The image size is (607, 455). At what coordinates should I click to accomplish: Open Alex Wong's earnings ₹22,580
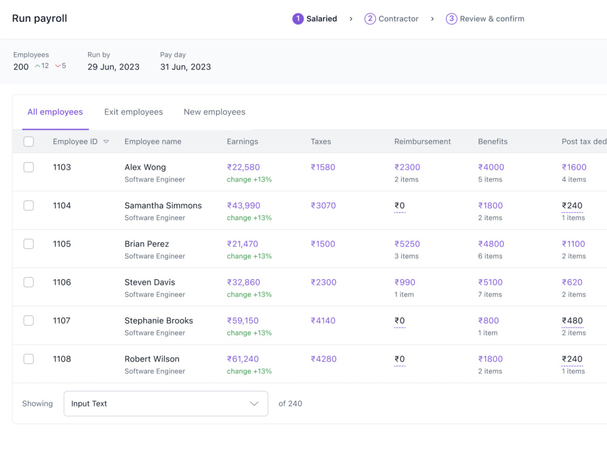tap(243, 167)
